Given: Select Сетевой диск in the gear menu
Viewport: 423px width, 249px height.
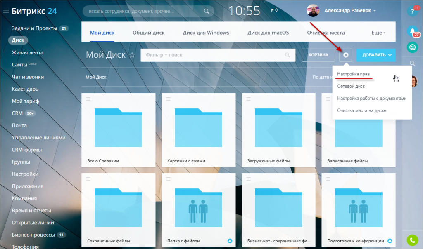Looking at the screenshot, I should 351,86.
